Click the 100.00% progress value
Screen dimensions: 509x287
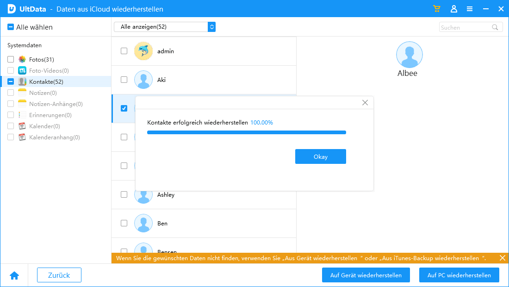tap(261, 122)
